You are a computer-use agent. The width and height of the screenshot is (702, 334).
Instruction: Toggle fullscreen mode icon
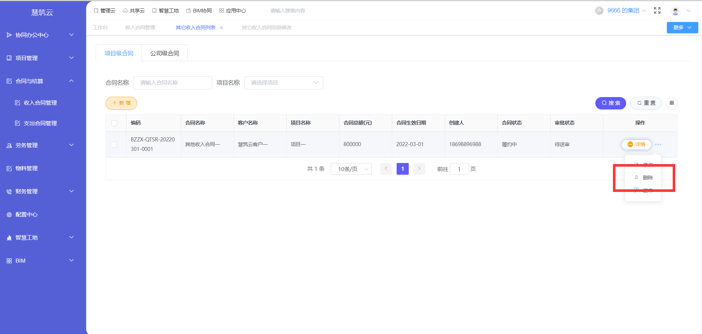coord(657,11)
